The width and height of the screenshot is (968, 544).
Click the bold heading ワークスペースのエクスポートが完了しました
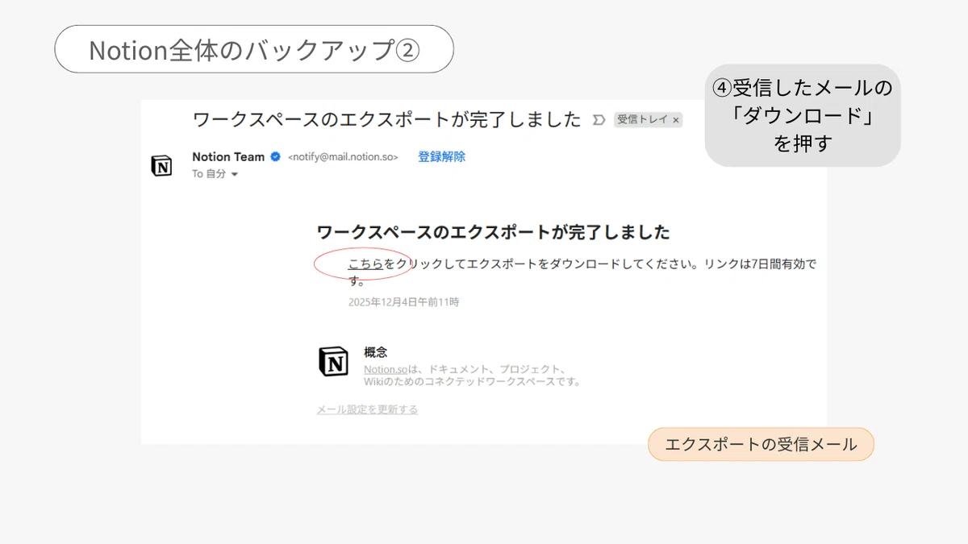[x=493, y=232]
